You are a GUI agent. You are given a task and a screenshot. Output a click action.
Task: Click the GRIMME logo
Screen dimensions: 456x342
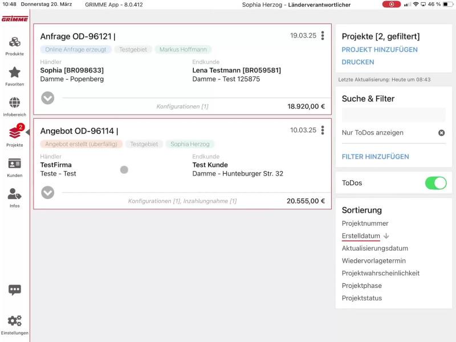[x=15, y=19]
